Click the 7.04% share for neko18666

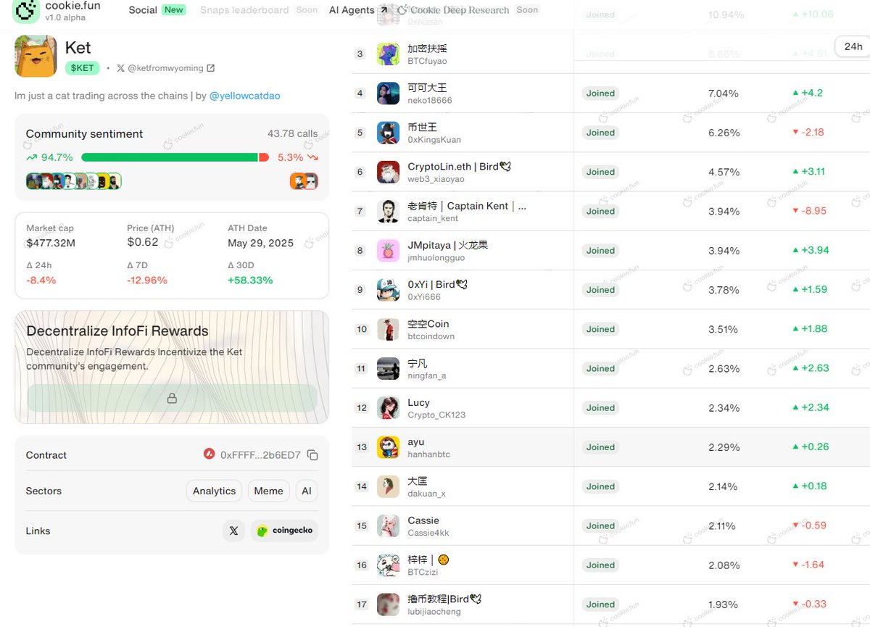point(724,94)
